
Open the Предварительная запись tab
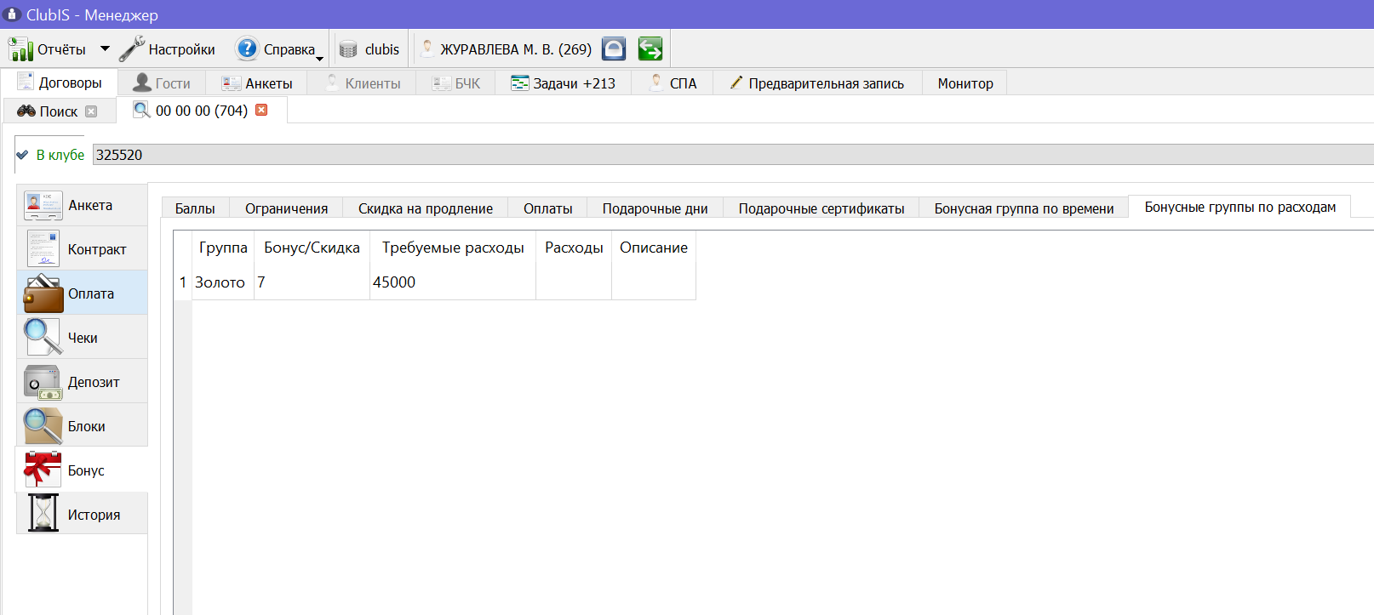(x=817, y=83)
